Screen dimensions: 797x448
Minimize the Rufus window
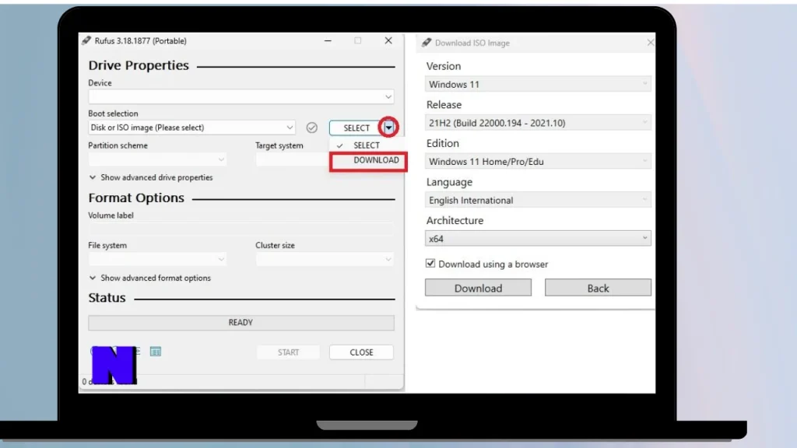328,40
